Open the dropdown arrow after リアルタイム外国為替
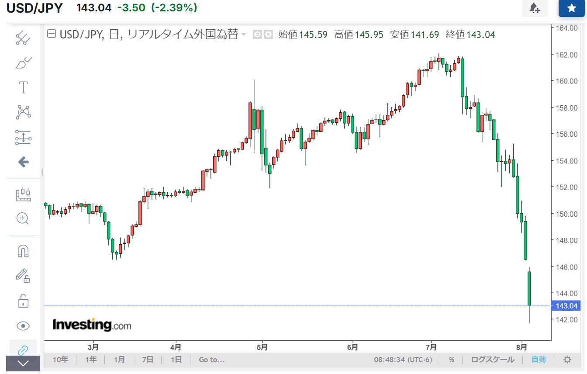This screenshot has height=374, width=587. (244, 35)
